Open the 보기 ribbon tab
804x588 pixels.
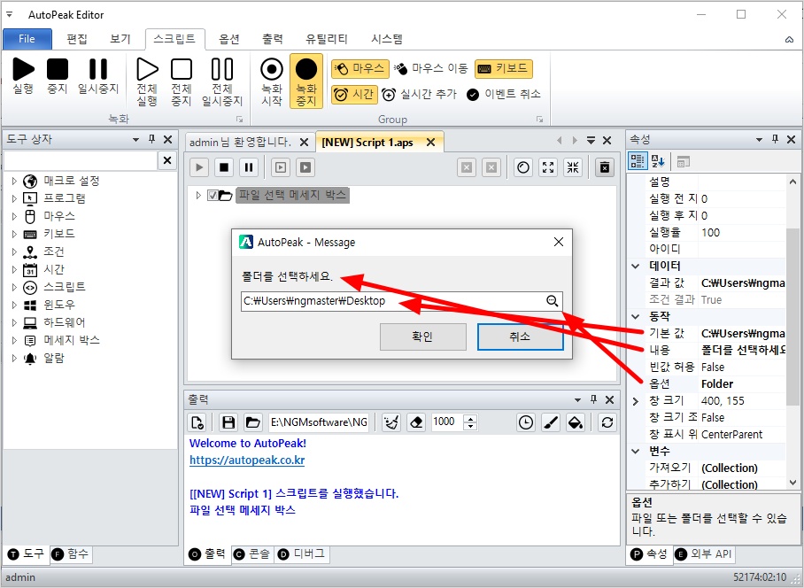click(120, 39)
